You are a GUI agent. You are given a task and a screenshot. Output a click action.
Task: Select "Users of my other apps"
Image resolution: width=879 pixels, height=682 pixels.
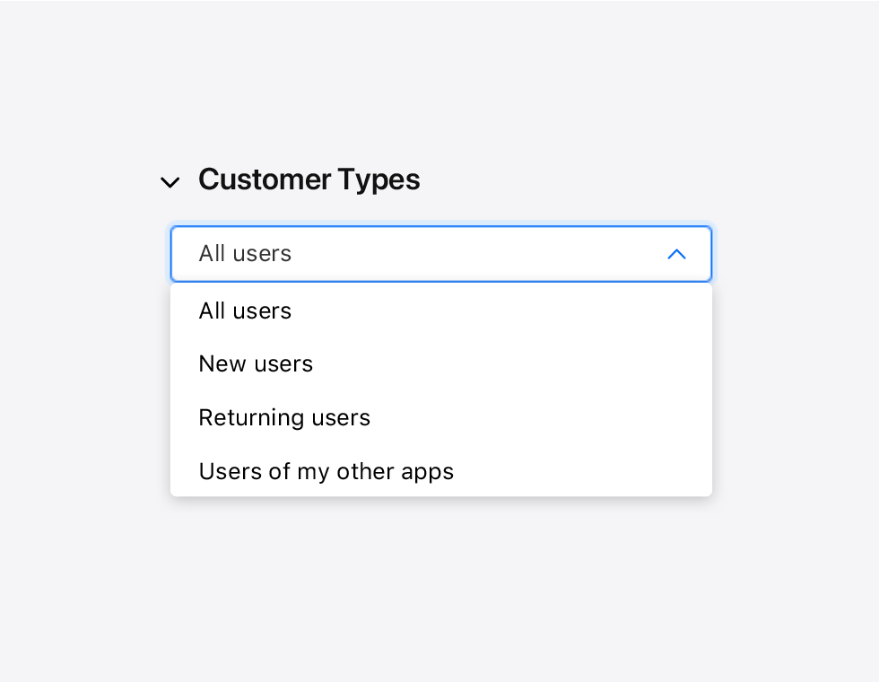click(326, 472)
